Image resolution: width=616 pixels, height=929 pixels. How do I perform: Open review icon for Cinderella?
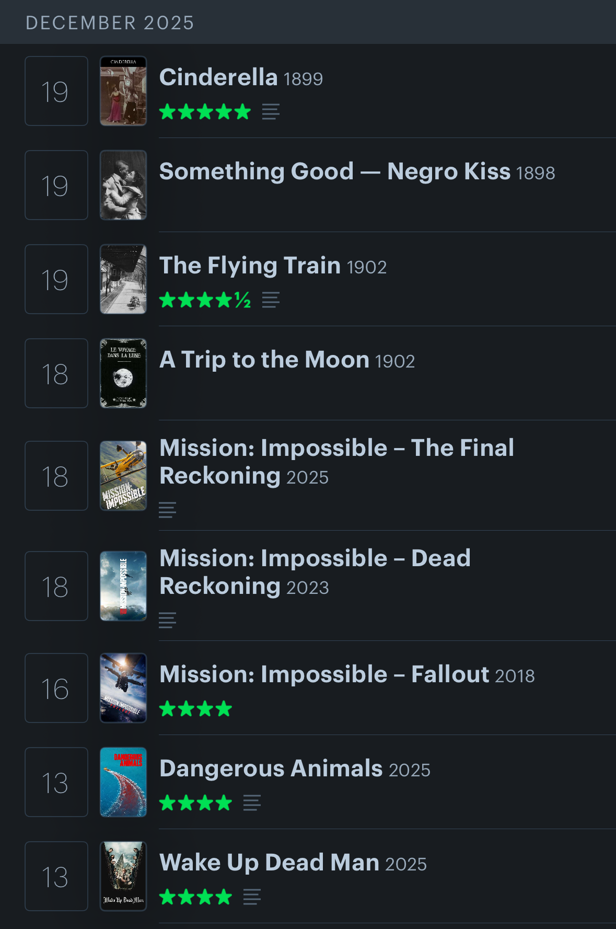tap(271, 112)
